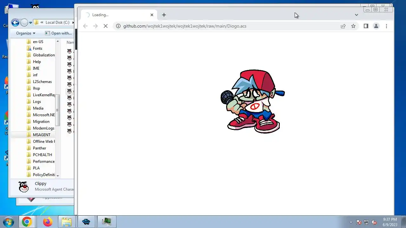Select the Loading... tab

[x=119, y=15]
